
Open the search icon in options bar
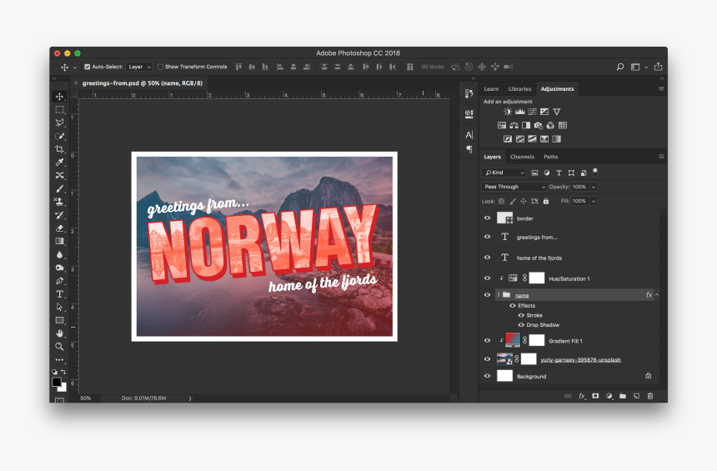click(x=620, y=67)
